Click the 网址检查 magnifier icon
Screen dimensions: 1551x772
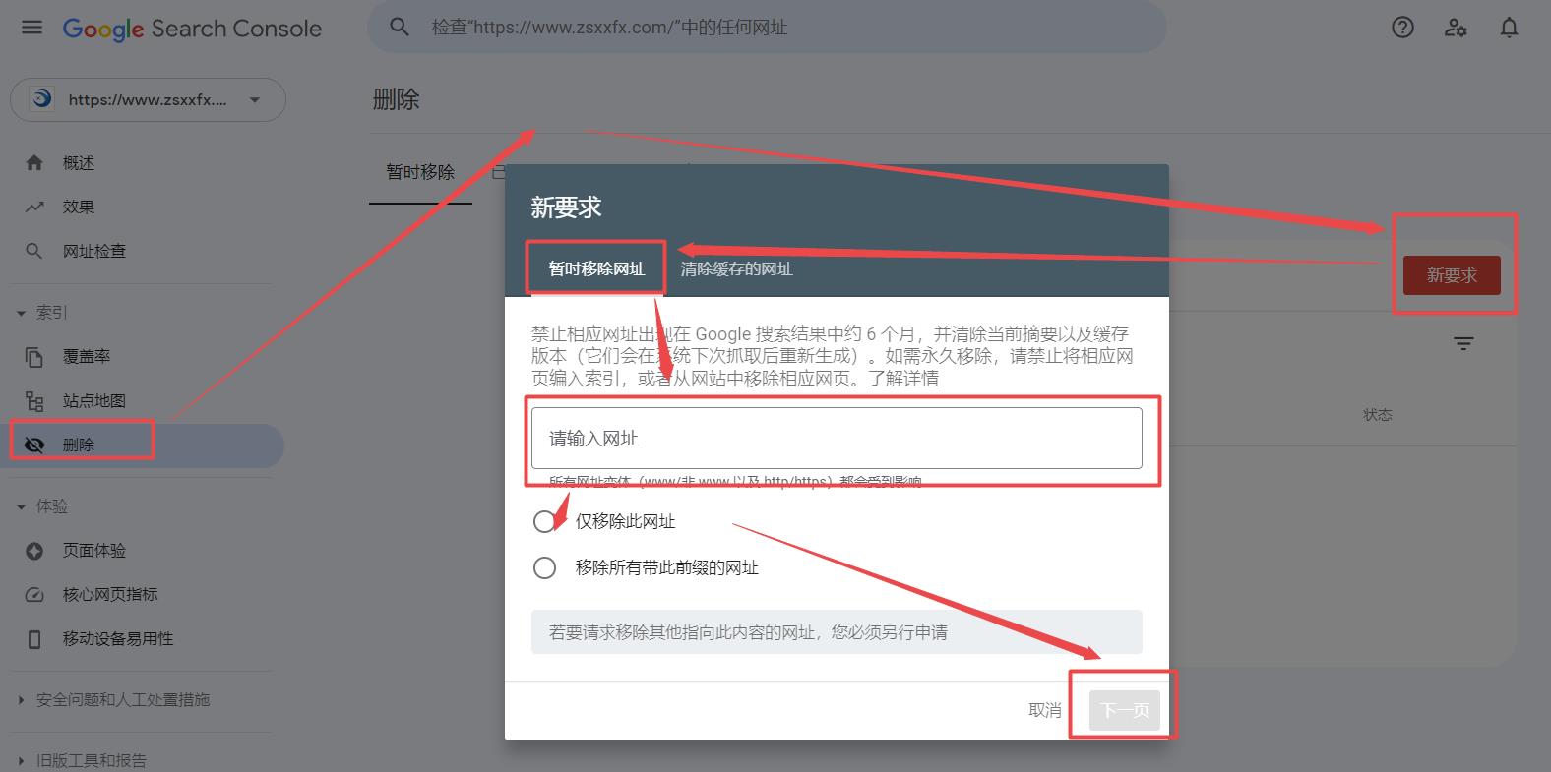(34, 251)
